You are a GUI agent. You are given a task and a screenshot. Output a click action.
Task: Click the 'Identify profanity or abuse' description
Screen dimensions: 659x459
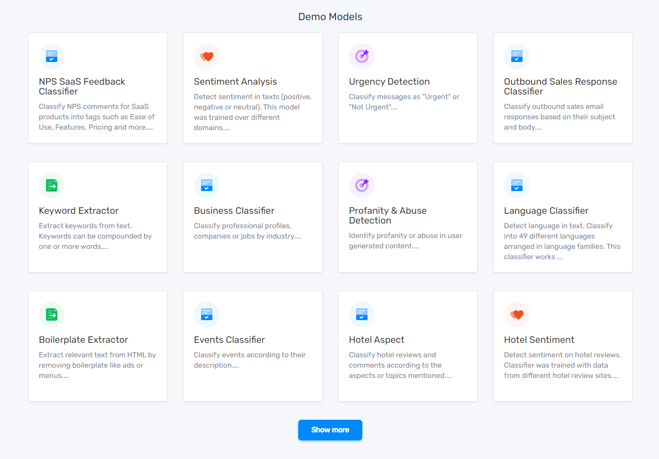pos(406,241)
